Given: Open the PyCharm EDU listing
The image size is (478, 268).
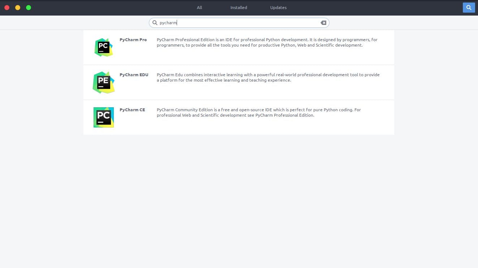Looking at the screenshot, I should pos(238,82).
